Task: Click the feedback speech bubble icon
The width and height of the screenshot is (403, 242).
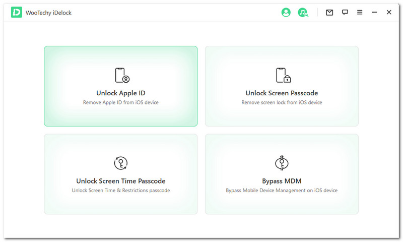Action: click(x=345, y=13)
